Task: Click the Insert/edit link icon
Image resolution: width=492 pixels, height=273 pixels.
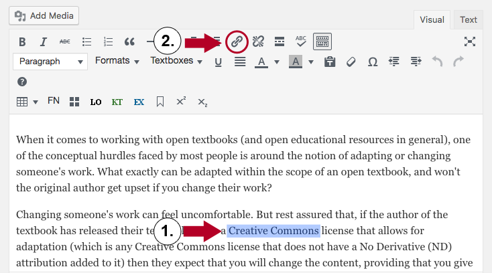Action: click(x=236, y=41)
